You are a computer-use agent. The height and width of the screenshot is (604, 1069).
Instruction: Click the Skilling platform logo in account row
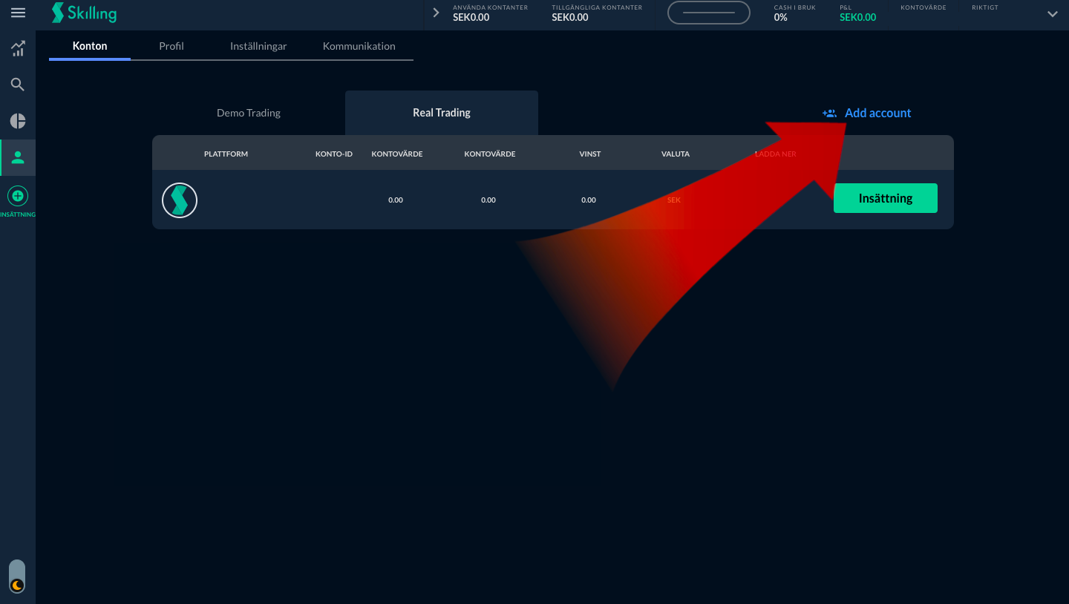(x=180, y=200)
